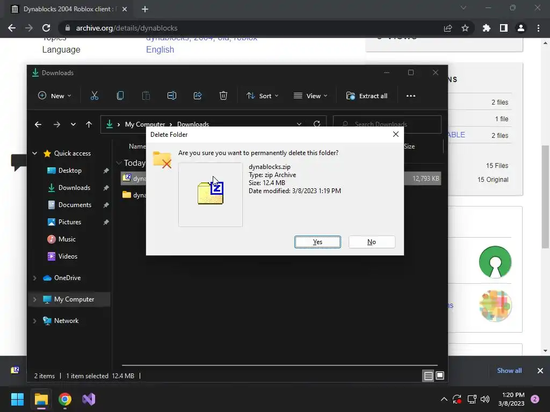Go forward in File Explorer navigation
Viewport: 550px width, 412px height.
pyautogui.click(x=57, y=124)
